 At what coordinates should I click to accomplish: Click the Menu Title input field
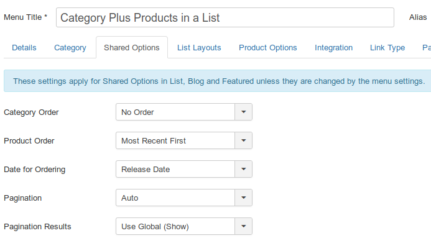coord(225,18)
